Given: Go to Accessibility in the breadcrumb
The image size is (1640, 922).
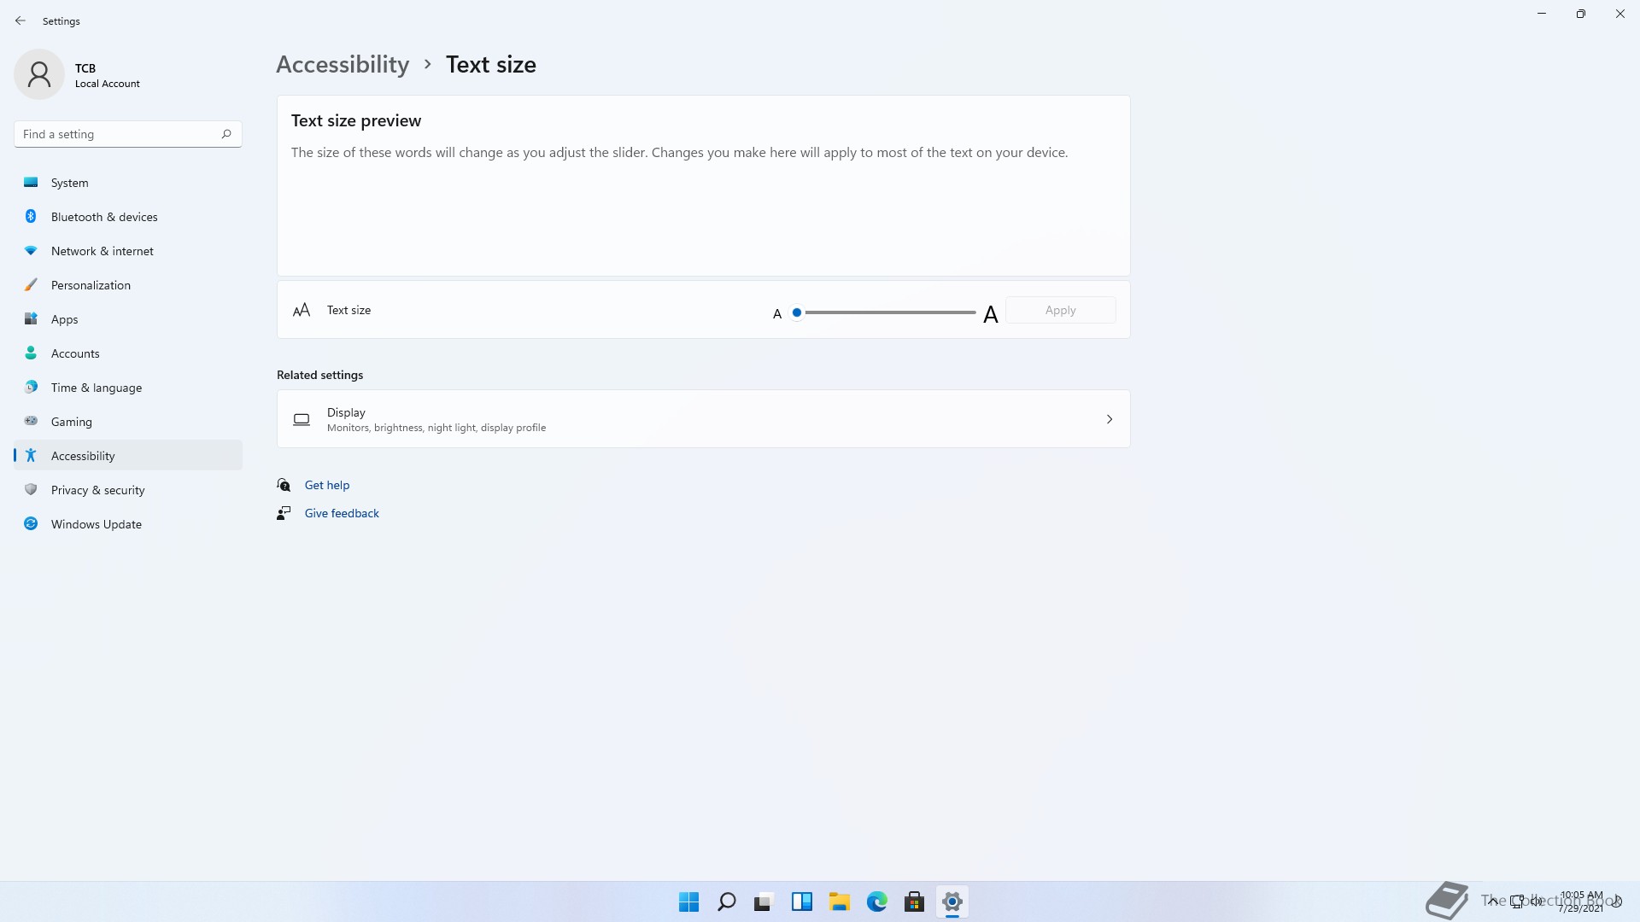Looking at the screenshot, I should [343, 65].
